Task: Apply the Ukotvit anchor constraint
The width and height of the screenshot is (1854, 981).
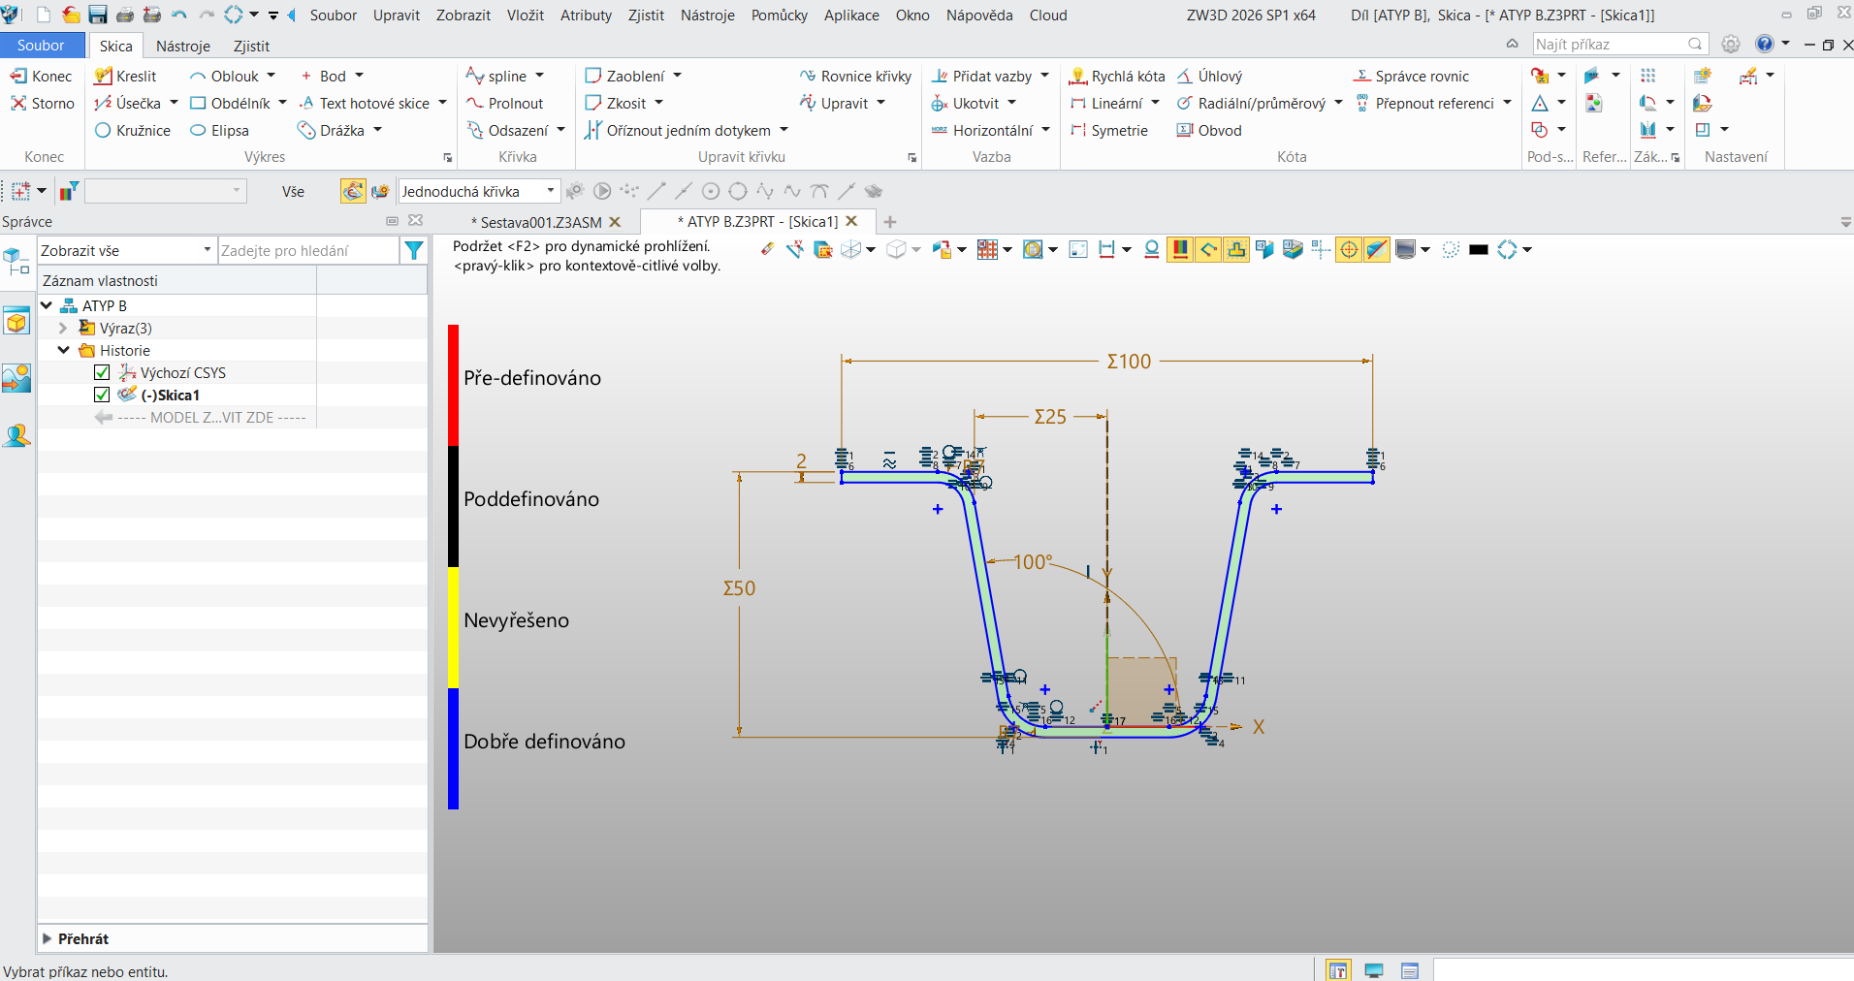Action: (965, 103)
